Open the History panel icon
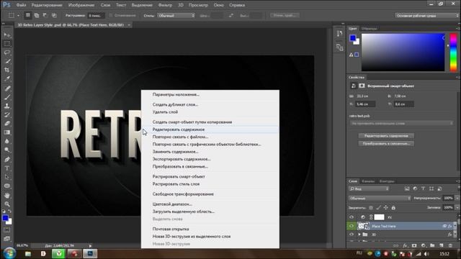This screenshot has width=461, height=259. coord(339,34)
